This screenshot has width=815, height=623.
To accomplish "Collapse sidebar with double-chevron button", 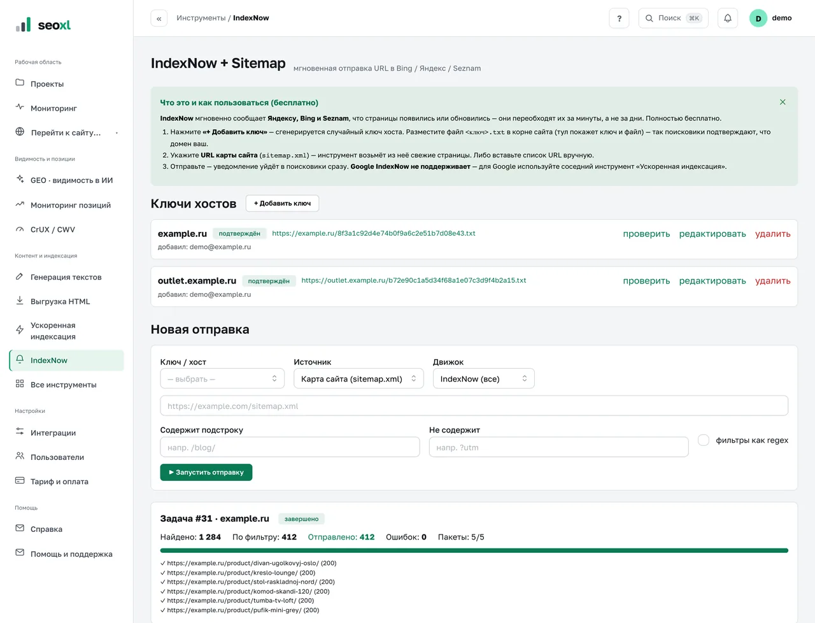I will (159, 18).
